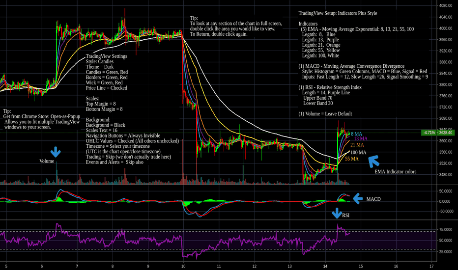Click date 10 on the time axis
Image resolution: width=458 pixels, height=270 pixels.
pyautogui.click(x=183, y=266)
